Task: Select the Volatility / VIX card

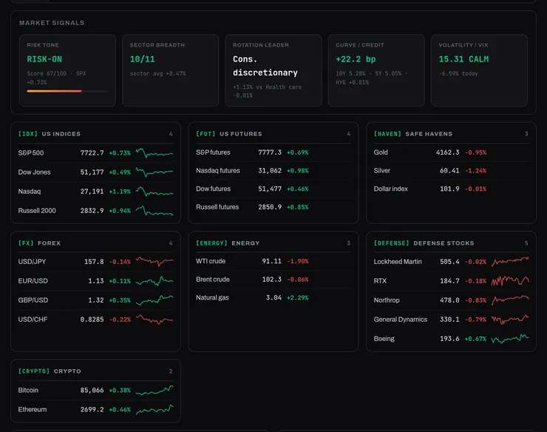Action: pyautogui.click(x=479, y=70)
